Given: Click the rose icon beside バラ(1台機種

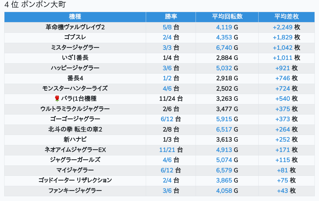Looking at the screenshot, I should 57,99.
